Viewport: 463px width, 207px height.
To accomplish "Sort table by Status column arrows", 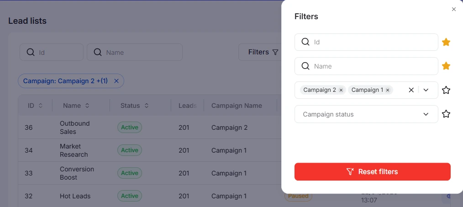I will click(147, 106).
